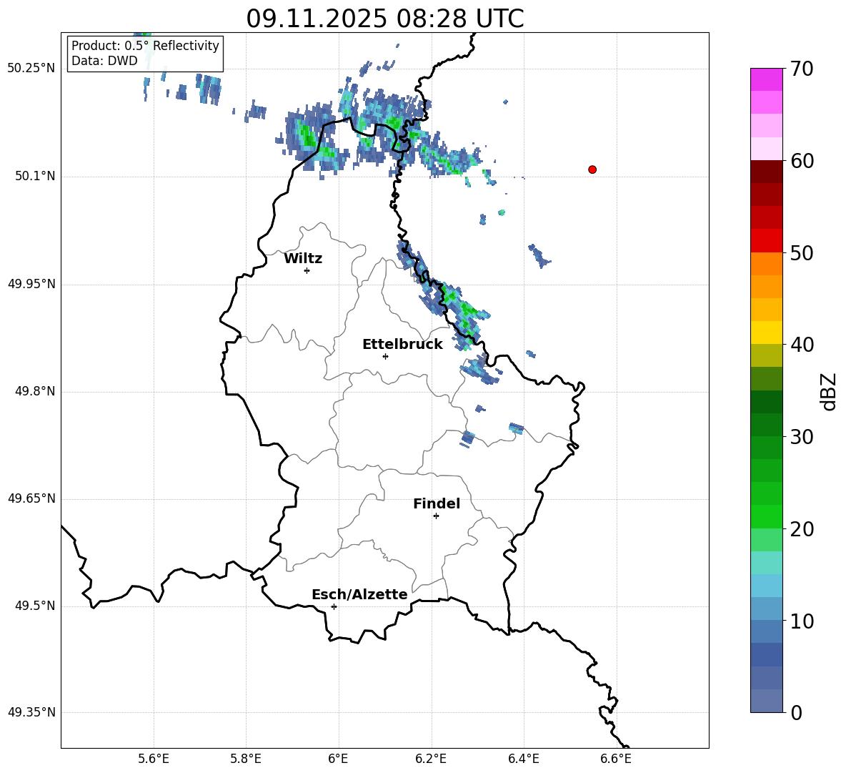Click the 50 tick on colorbar

point(802,252)
